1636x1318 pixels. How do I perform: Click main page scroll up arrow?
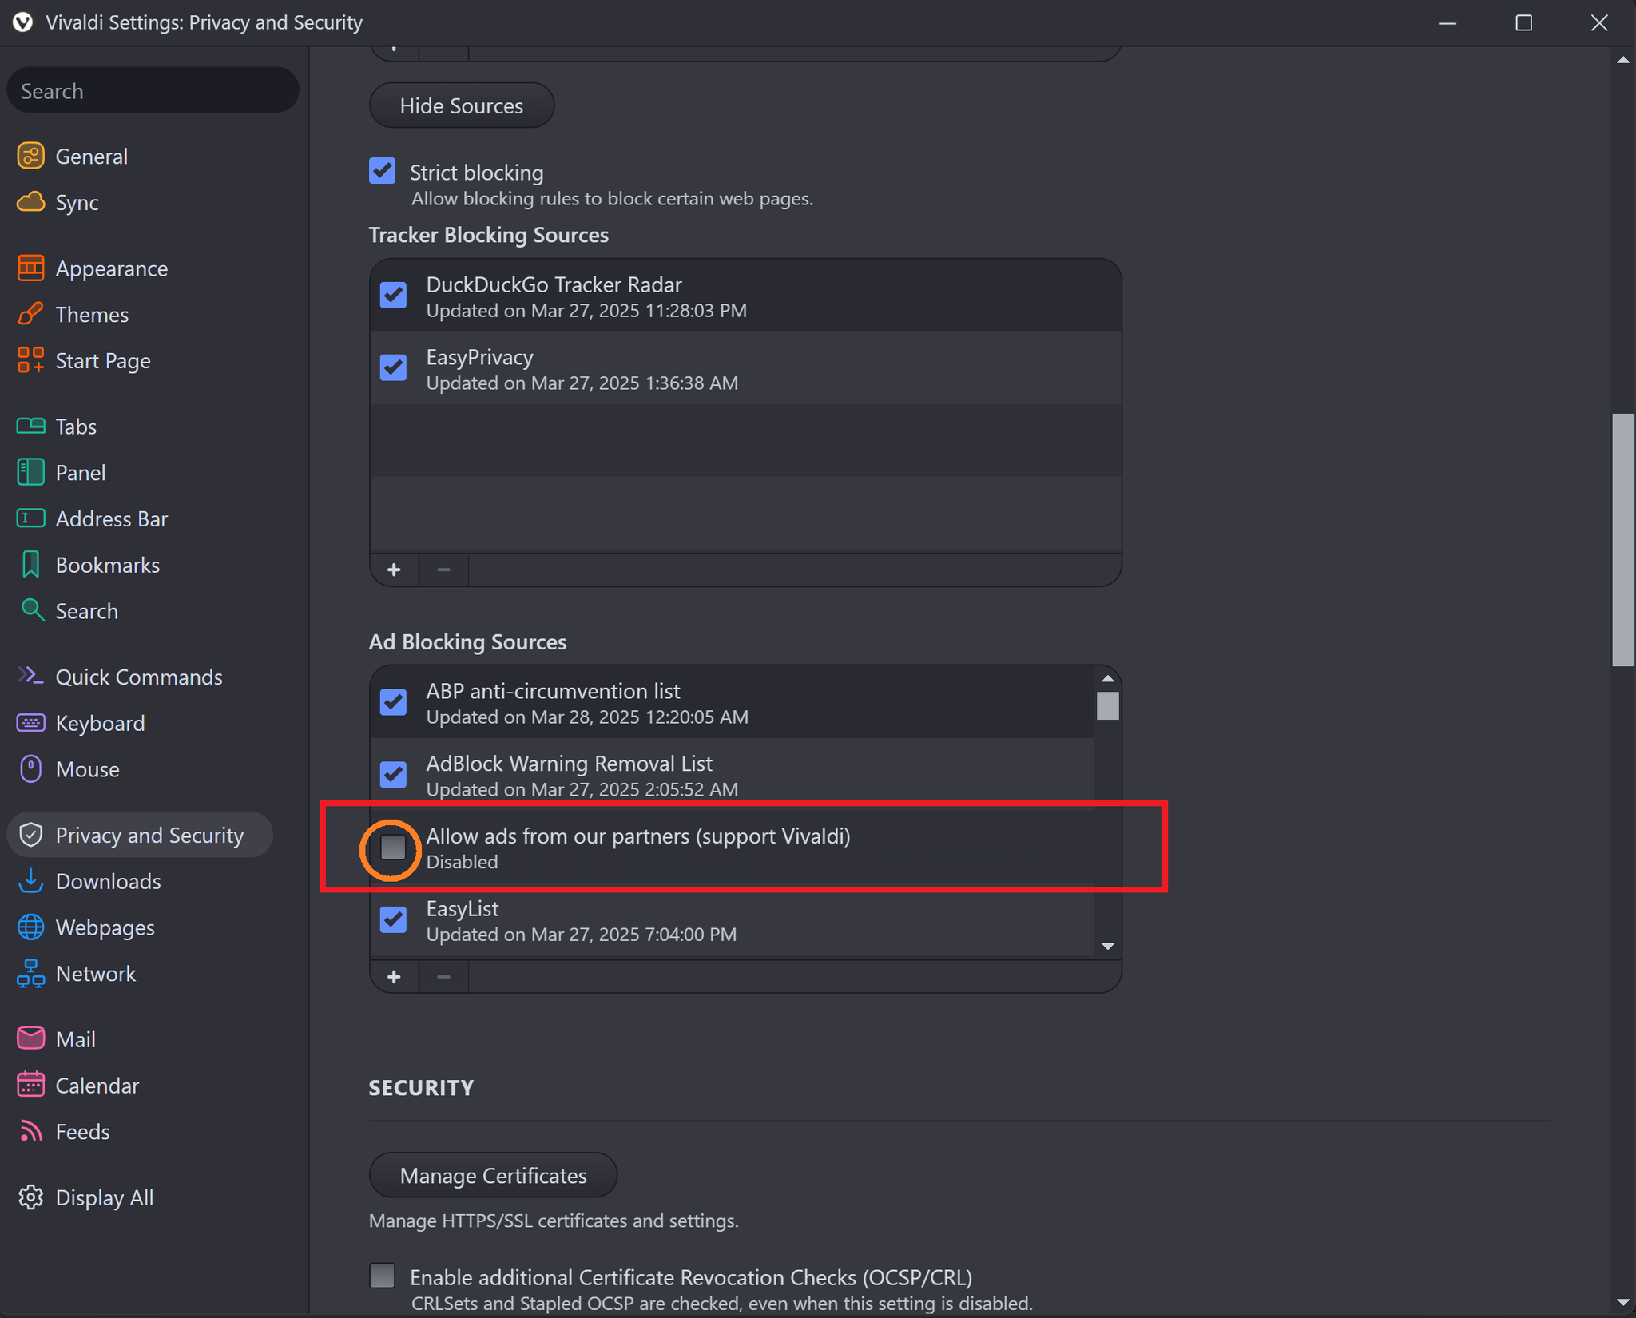(x=1622, y=60)
